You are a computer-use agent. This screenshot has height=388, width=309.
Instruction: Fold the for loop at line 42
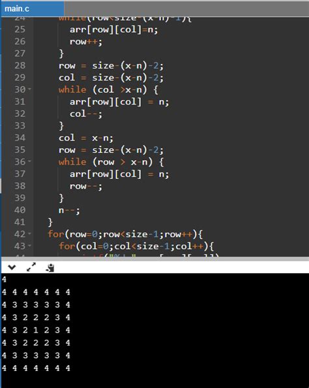click(x=29, y=233)
